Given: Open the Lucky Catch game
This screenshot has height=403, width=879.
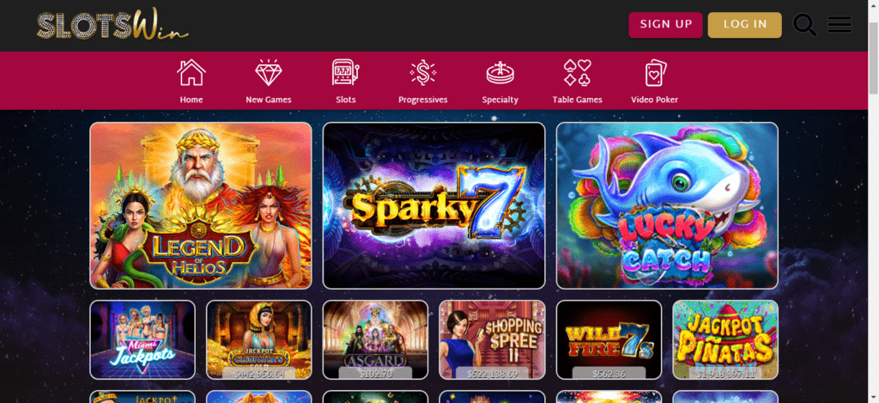Looking at the screenshot, I should 667,205.
